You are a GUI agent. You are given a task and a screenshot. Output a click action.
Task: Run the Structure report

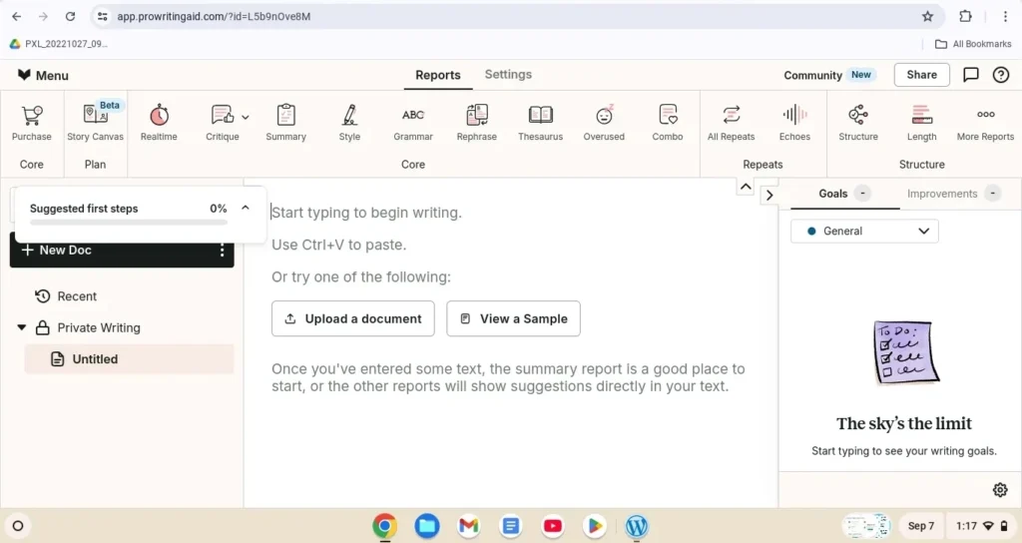pos(857,123)
